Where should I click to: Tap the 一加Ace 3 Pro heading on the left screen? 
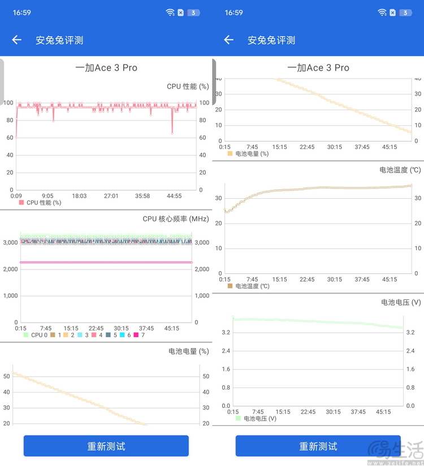click(106, 68)
